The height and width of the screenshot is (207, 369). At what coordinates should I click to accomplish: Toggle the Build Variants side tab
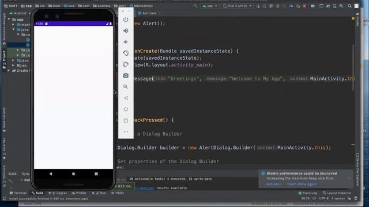click(4, 120)
